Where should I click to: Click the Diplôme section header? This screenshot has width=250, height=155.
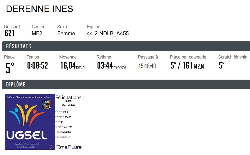tap(16, 85)
